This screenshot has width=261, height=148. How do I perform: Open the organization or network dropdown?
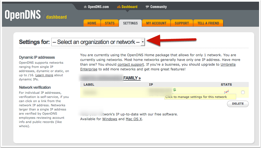point(98,42)
